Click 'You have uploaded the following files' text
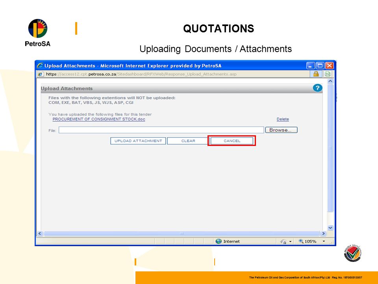 (100, 114)
